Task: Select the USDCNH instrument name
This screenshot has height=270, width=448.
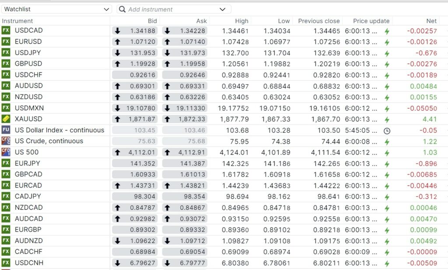Action: 29,263
